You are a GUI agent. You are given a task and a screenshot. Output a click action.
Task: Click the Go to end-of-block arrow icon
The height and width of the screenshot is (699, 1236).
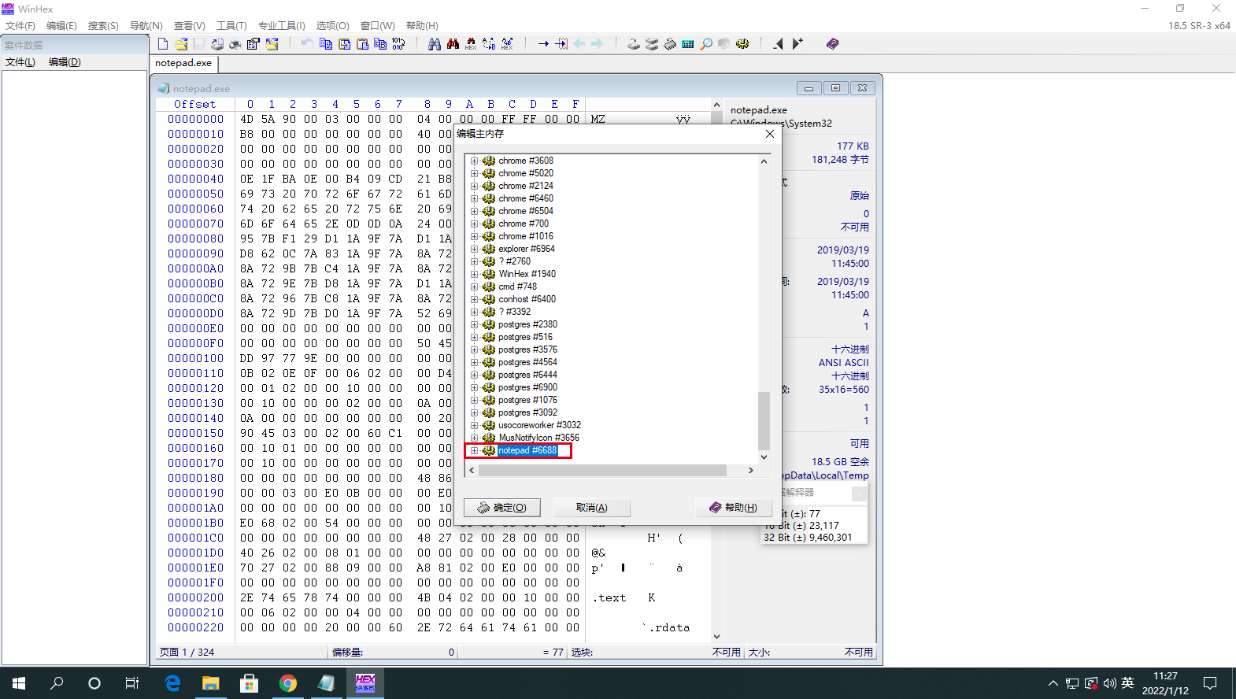[561, 44]
